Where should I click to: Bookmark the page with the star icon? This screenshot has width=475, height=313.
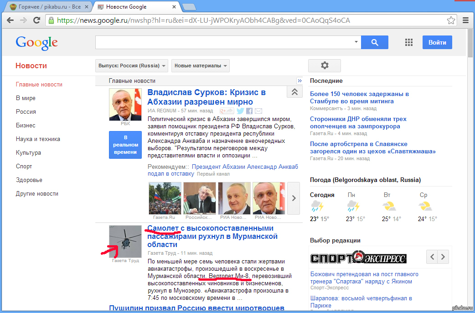(451, 20)
